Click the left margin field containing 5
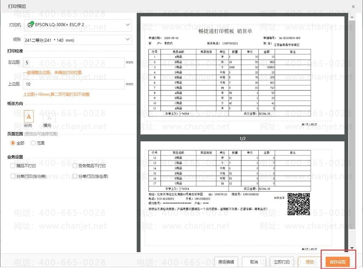This screenshot has width=363, height=269. tap(74, 62)
